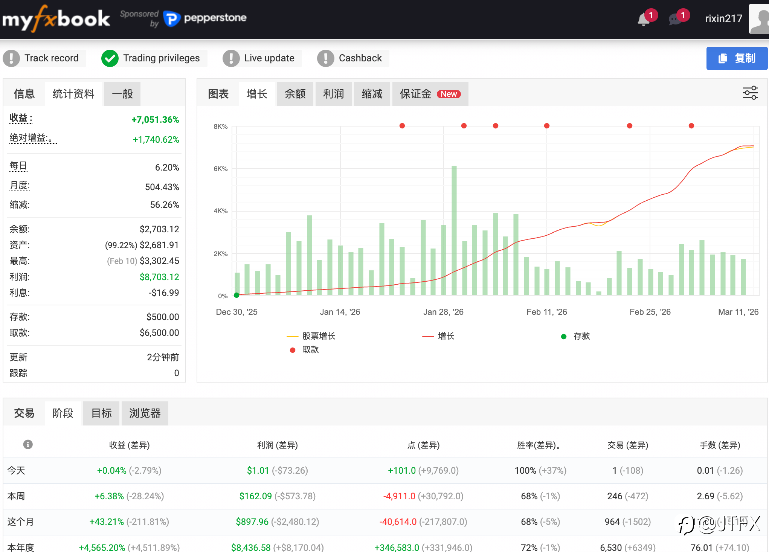Select the 一般 info tab
769x552 pixels.
[x=122, y=94]
